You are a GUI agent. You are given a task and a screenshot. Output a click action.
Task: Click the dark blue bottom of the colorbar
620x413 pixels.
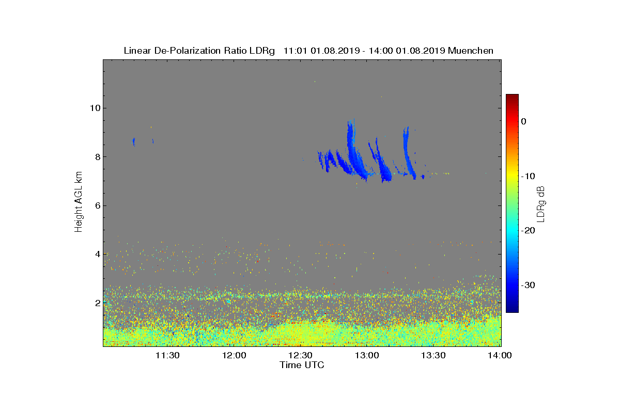click(512, 309)
